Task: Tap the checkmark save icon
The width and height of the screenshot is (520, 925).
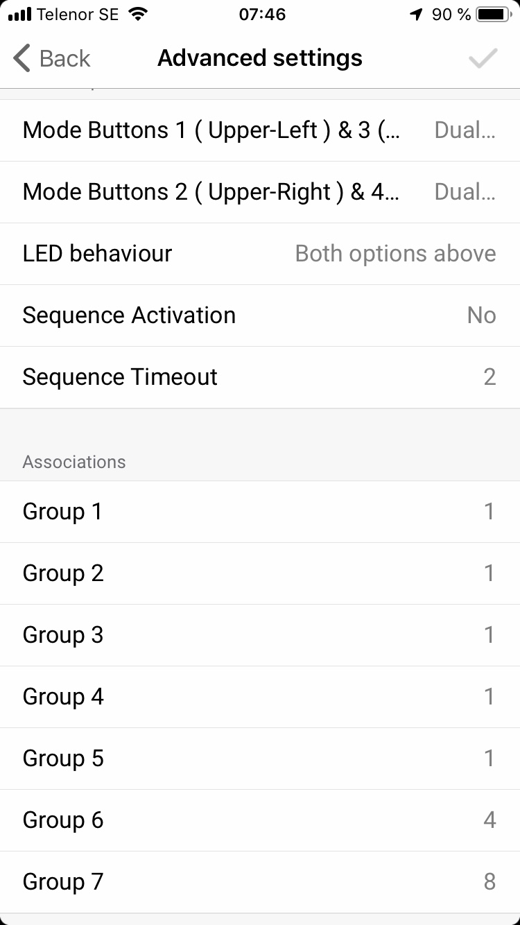Action: point(483,58)
